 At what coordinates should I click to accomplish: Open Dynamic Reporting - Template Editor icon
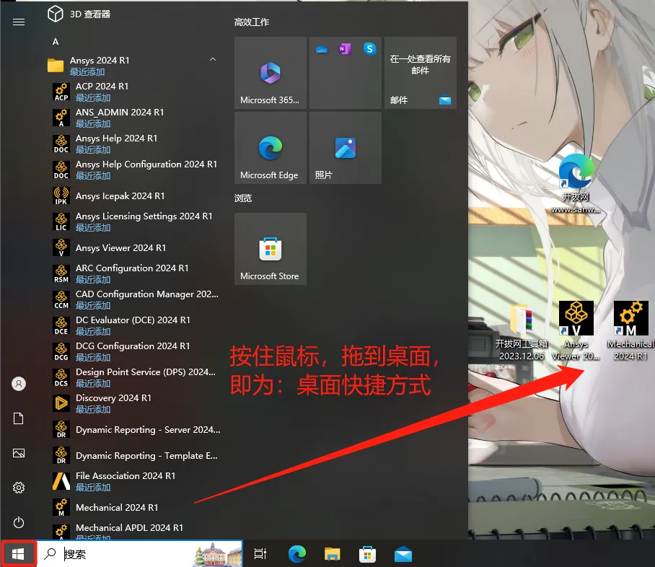[61, 455]
